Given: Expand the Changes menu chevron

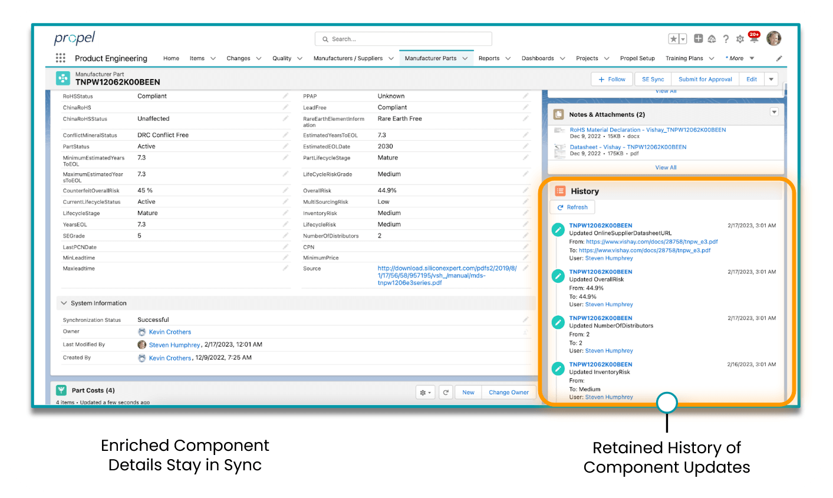Looking at the screenshot, I should [x=257, y=58].
